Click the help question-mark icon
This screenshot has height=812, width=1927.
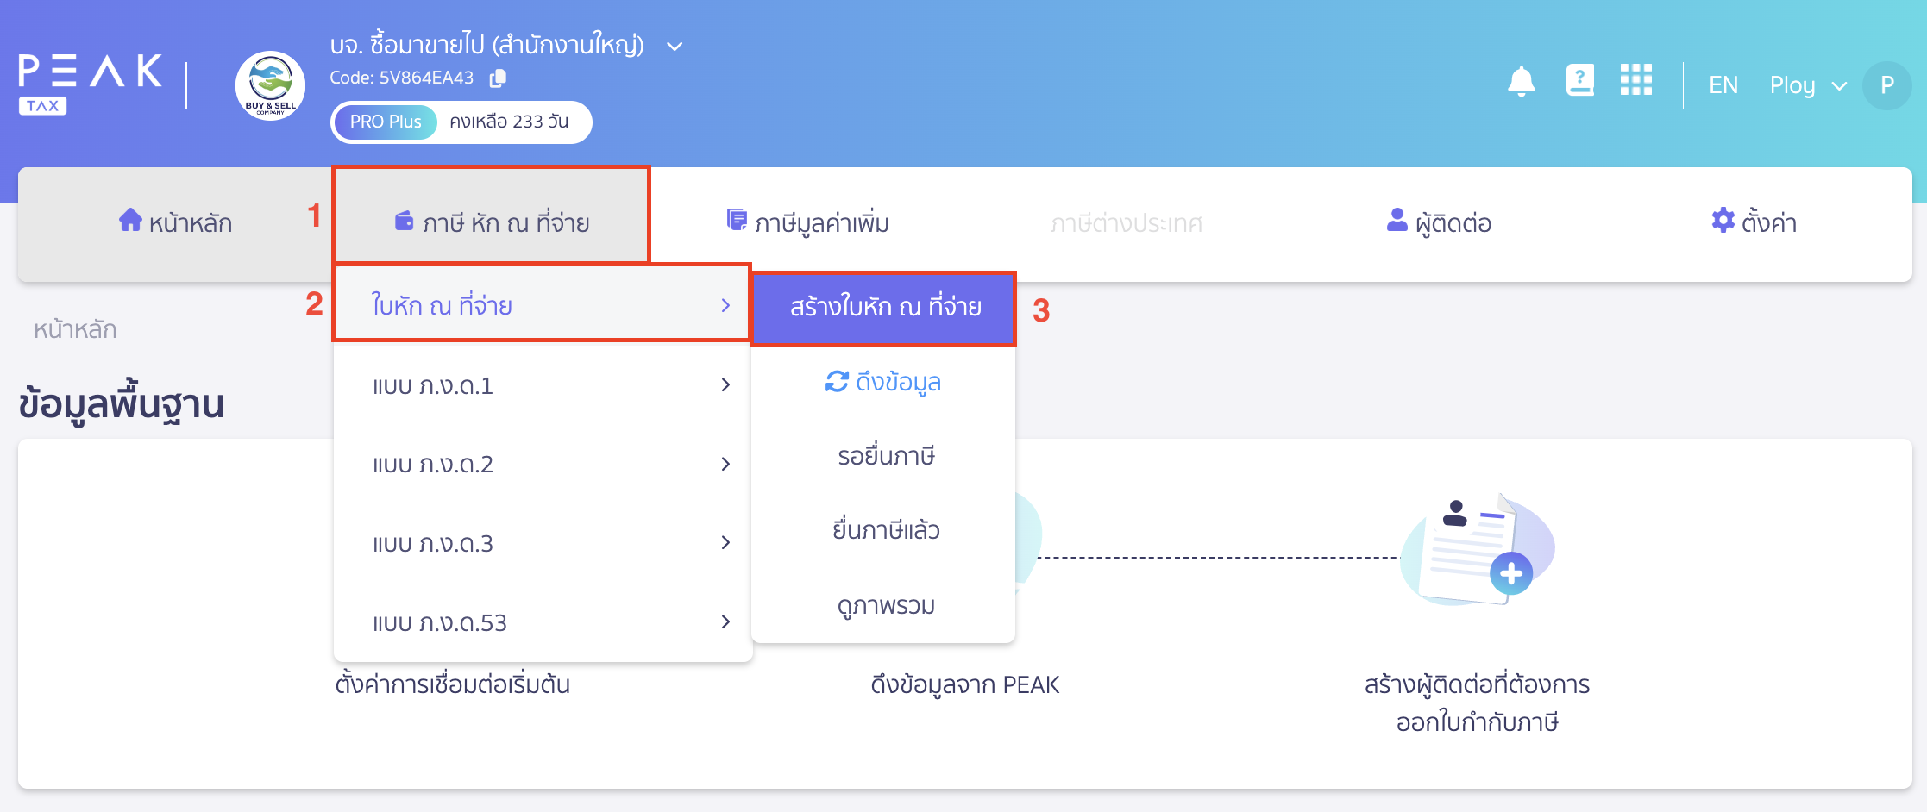click(1579, 81)
